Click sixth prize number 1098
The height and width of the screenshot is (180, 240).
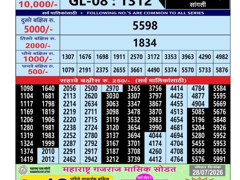click(26, 88)
